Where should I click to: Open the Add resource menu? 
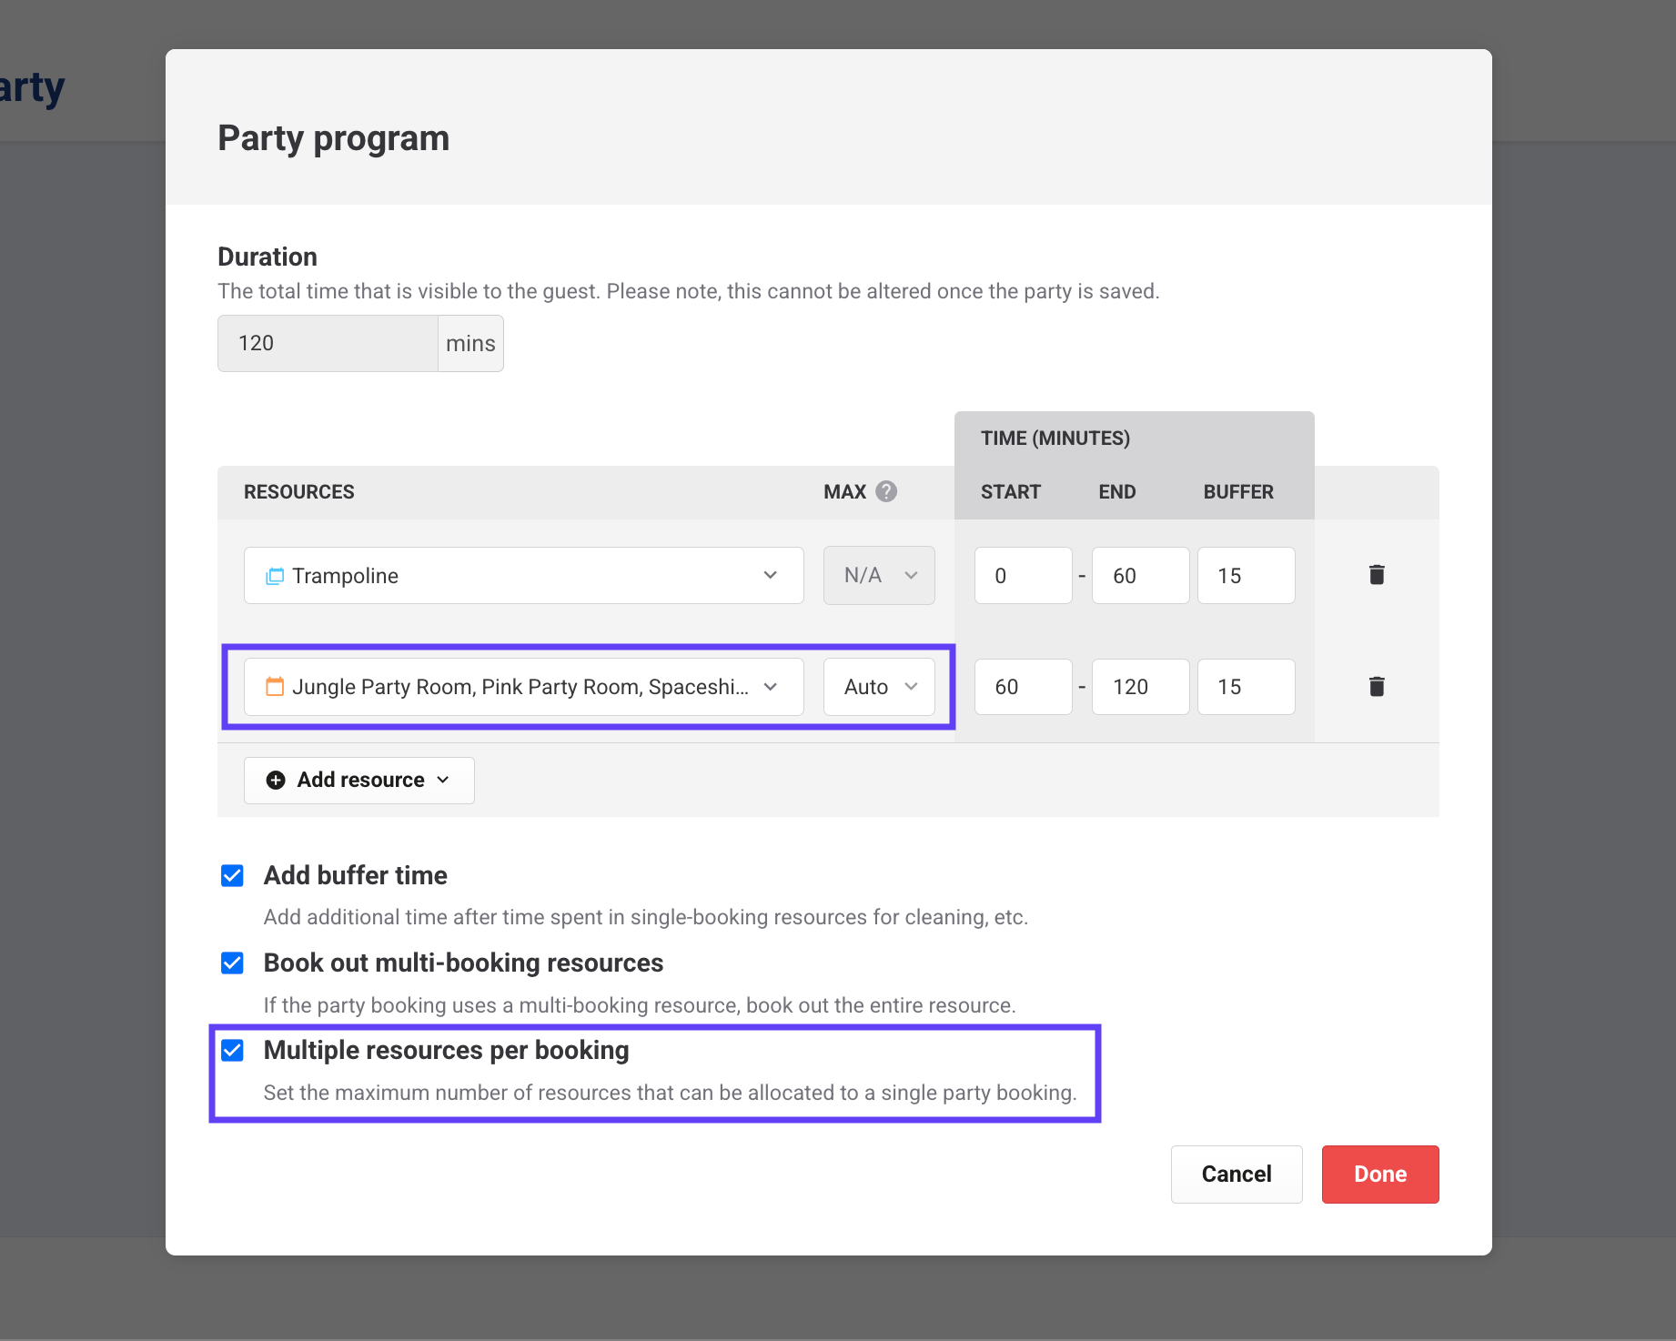click(359, 781)
